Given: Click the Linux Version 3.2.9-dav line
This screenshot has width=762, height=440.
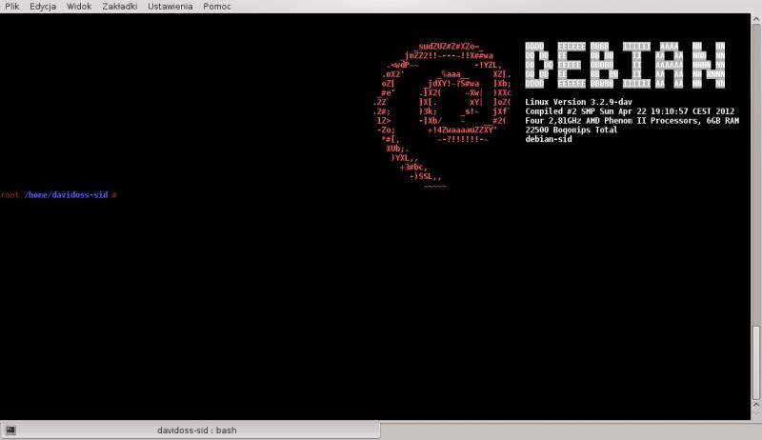Looking at the screenshot, I should tap(579, 102).
